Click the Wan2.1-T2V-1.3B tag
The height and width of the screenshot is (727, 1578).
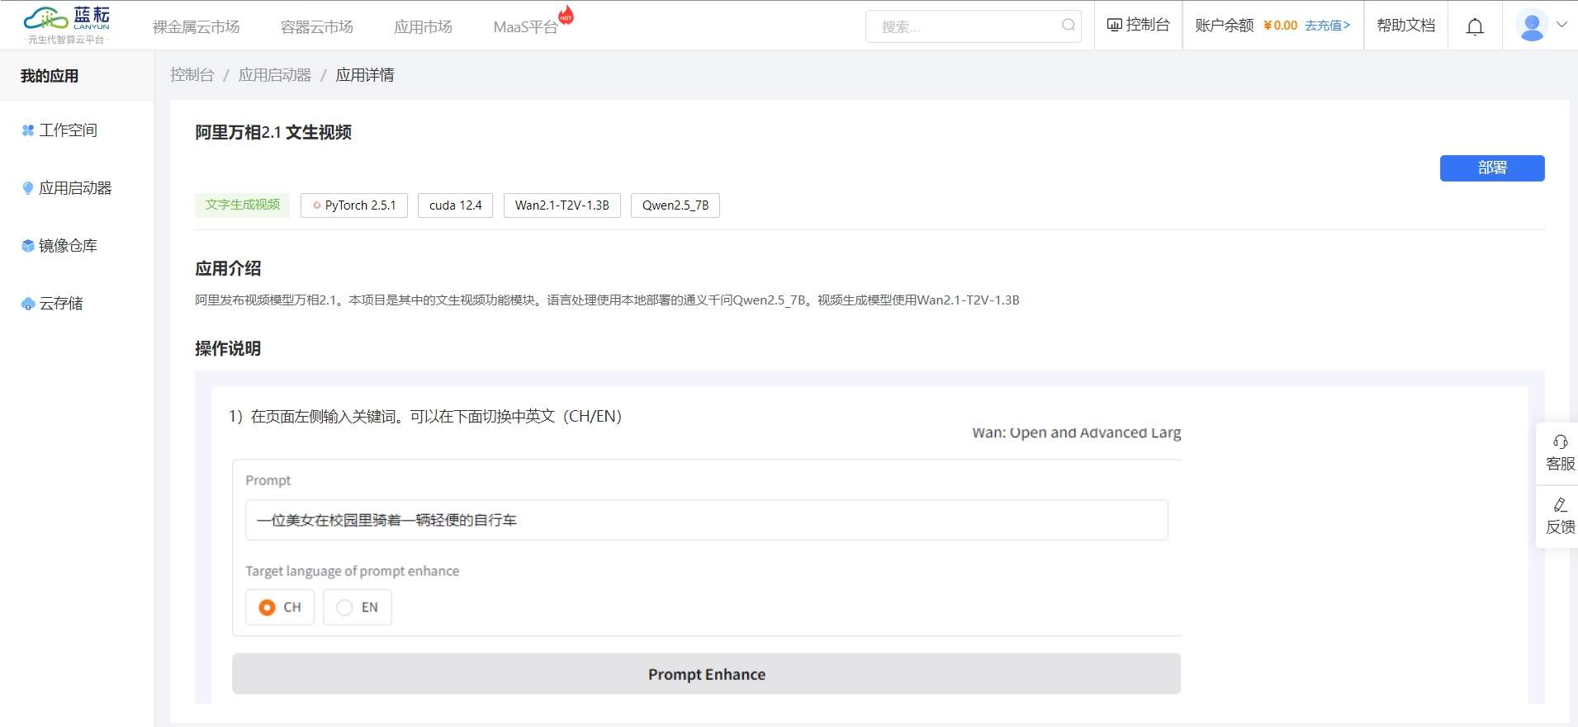click(x=562, y=205)
